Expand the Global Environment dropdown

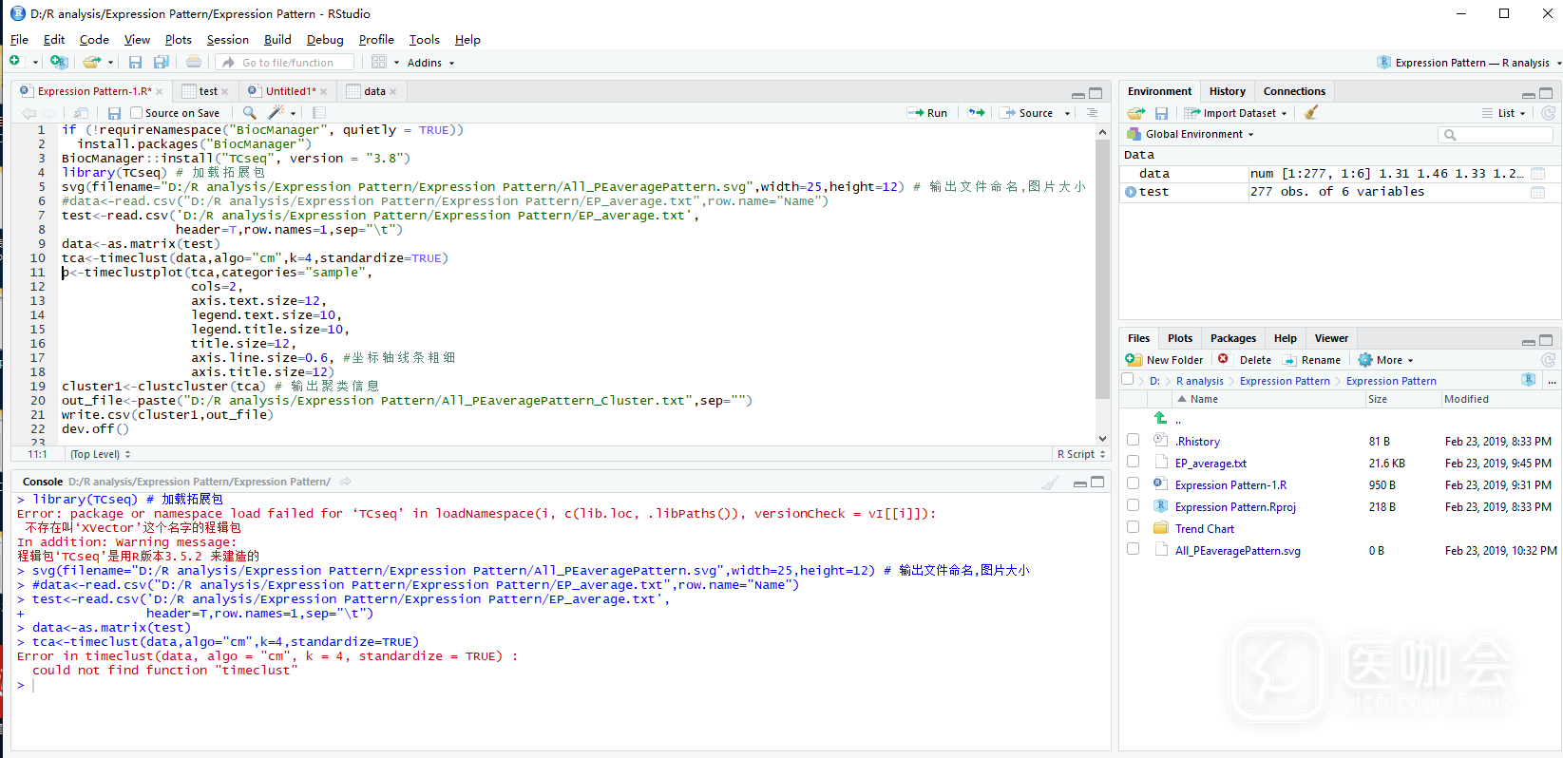1199,134
